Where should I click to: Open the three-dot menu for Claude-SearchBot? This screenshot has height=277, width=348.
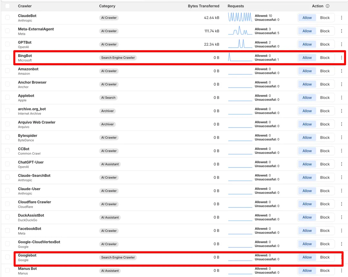tap(341, 177)
